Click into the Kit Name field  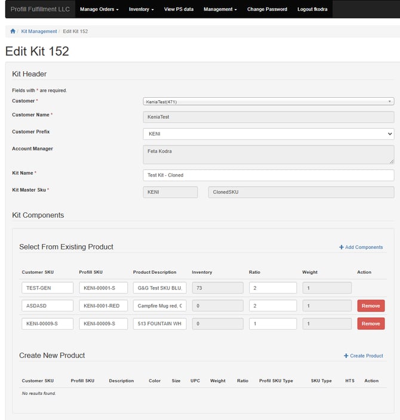click(268, 175)
